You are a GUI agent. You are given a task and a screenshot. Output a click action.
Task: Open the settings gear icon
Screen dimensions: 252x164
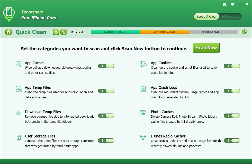[x=56, y=32]
